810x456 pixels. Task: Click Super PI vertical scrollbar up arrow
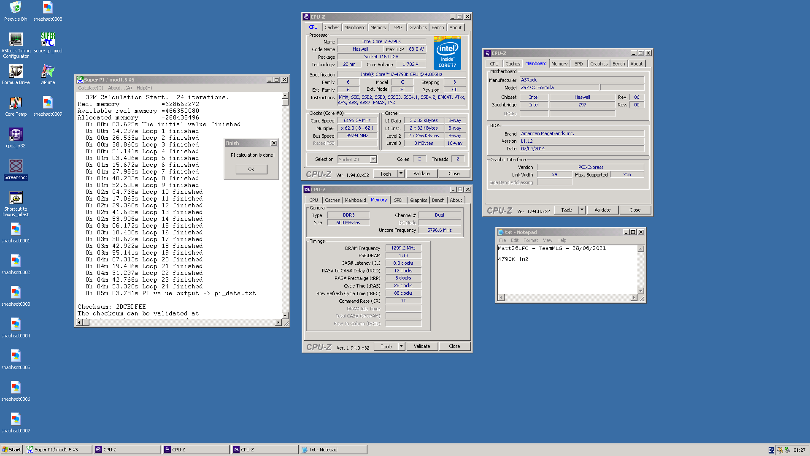pyautogui.click(x=285, y=96)
